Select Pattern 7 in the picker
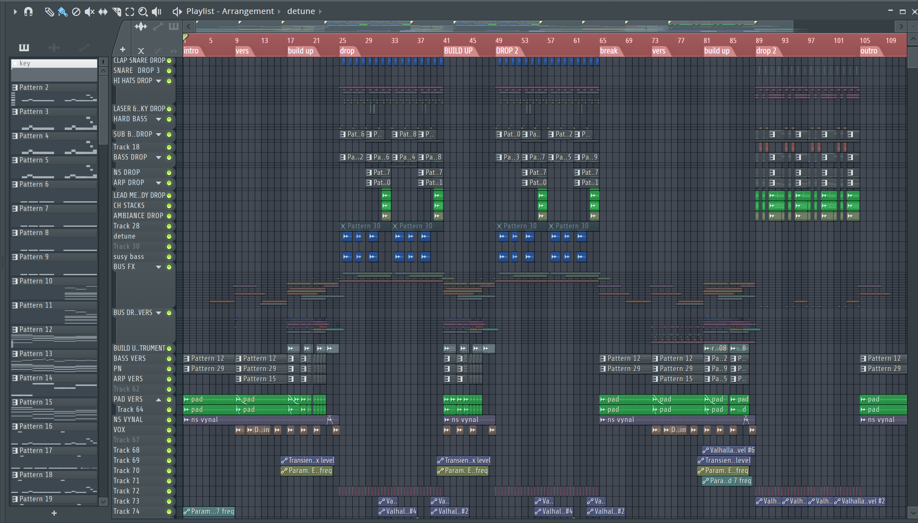918x523 pixels. [x=54, y=208]
